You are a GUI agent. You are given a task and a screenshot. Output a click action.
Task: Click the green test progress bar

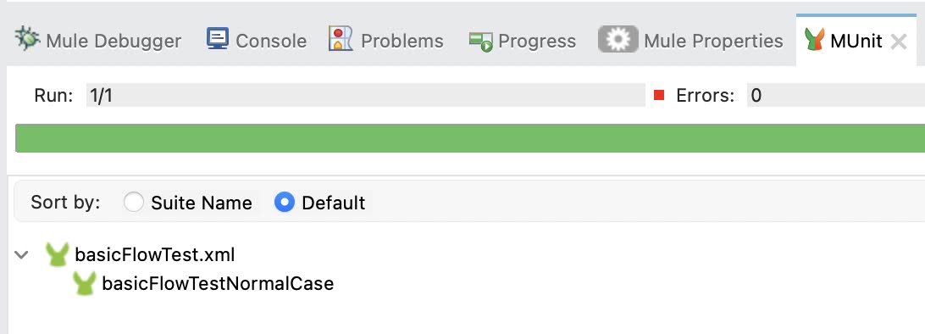[469, 138]
